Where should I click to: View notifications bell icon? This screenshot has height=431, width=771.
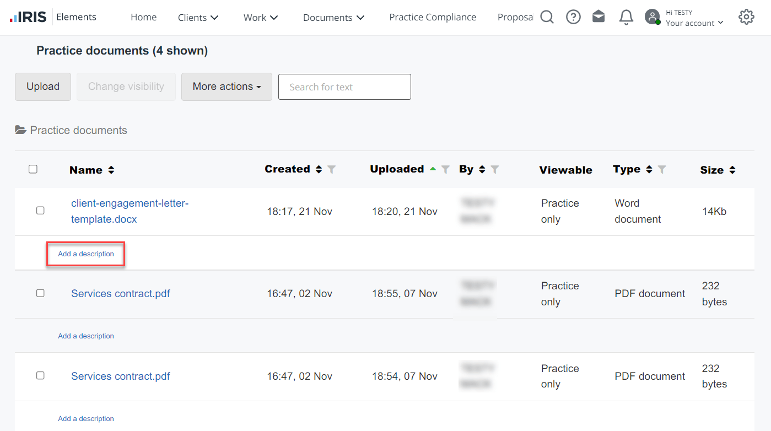pyautogui.click(x=626, y=18)
